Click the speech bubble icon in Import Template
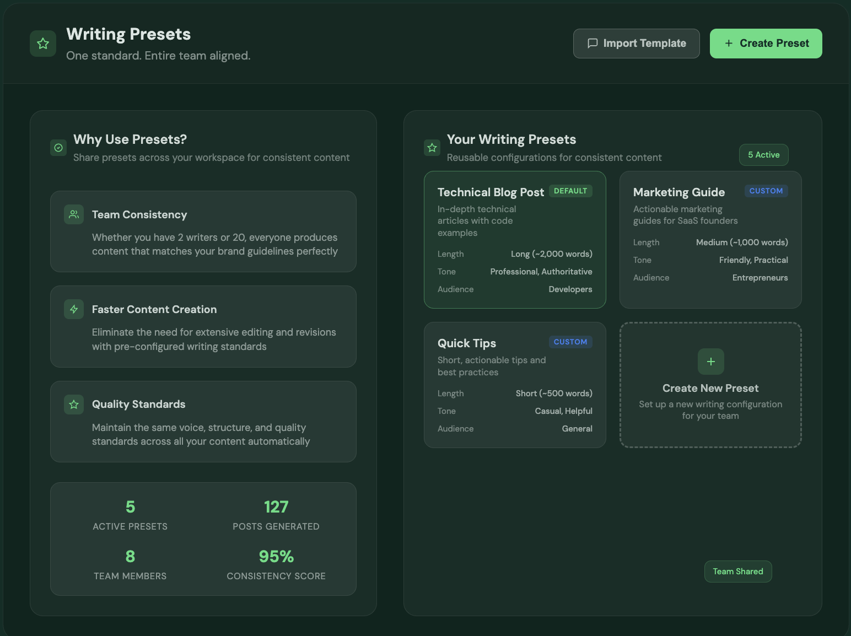Screen dimensions: 851x636 point(593,44)
